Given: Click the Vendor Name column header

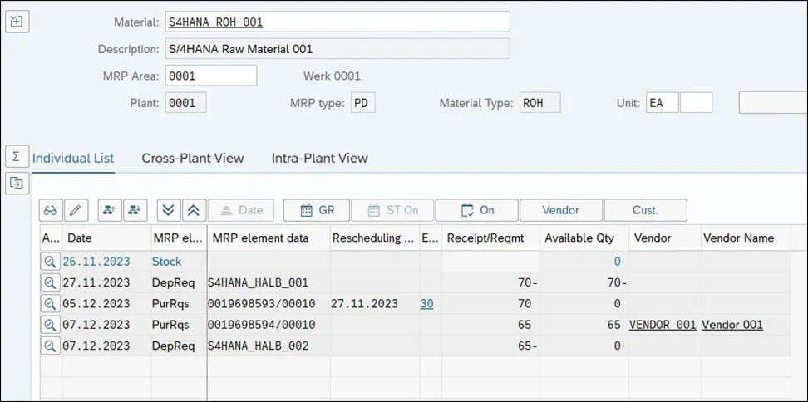Looking at the screenshot, I should coord(746,238).
